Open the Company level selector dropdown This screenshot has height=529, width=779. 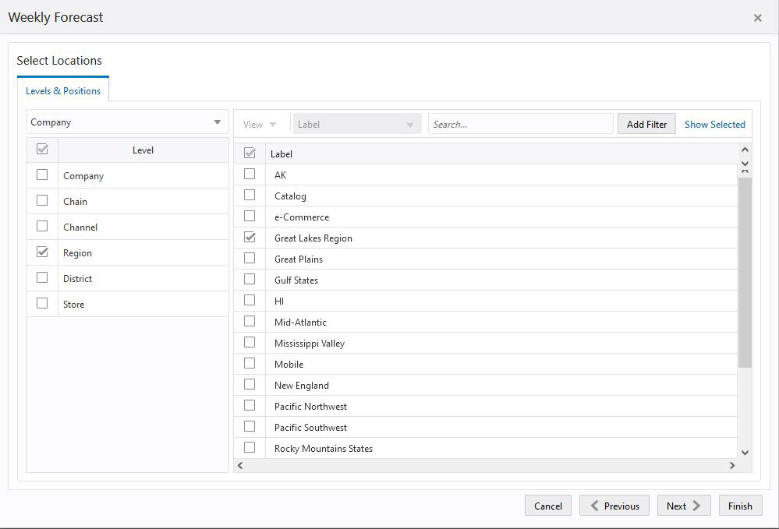(218, 122)
